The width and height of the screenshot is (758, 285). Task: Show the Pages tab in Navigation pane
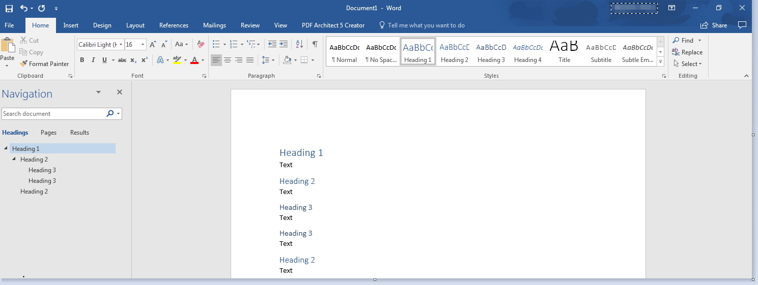point(48,133)
